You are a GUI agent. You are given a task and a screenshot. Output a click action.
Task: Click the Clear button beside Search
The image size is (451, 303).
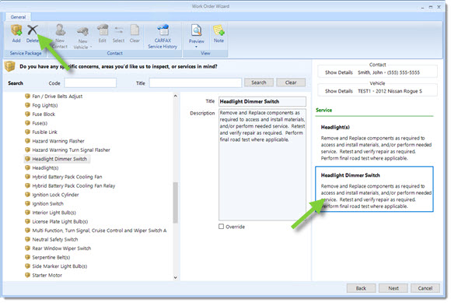pyautogui.click(x=291, y=83)
